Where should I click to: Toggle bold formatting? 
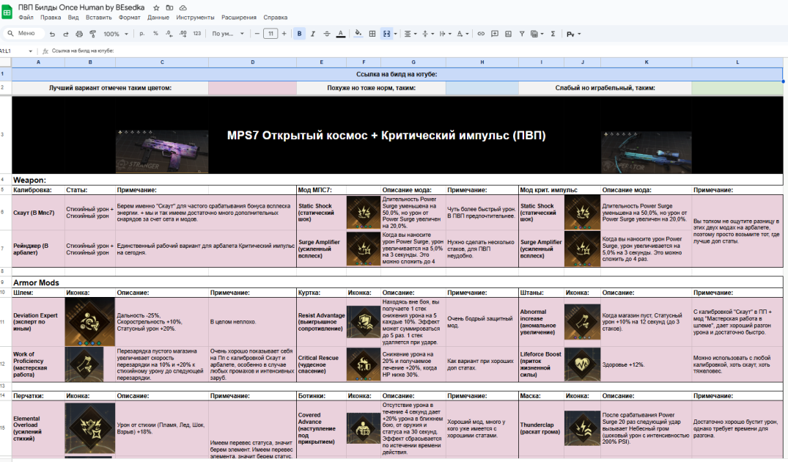(x=300, y=34)
